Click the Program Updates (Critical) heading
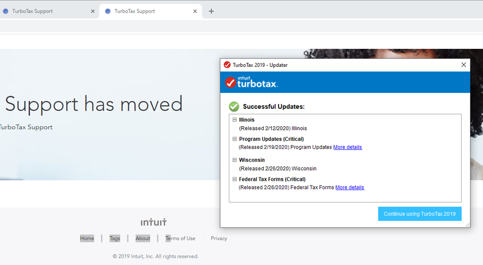483x265 pixels. click(x=271, y=139)
